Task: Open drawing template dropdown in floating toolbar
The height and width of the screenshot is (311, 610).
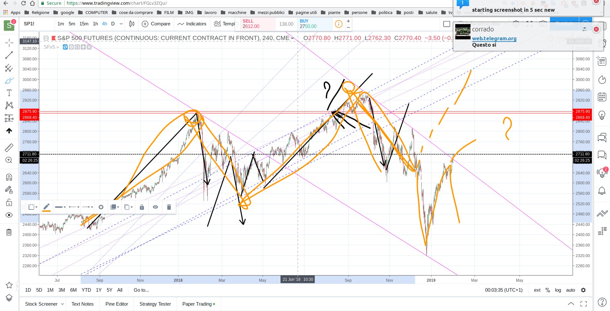Action: [x=33, y=207]
